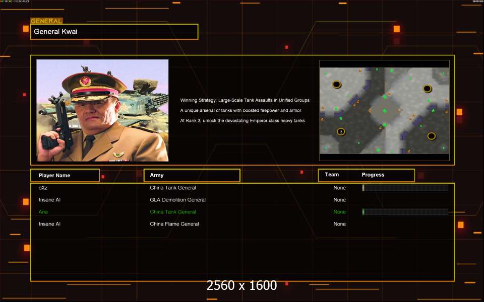Select the upper-right start position on minimap
The height and width of the screenshot is (302, 484).
tap(427, 89)
